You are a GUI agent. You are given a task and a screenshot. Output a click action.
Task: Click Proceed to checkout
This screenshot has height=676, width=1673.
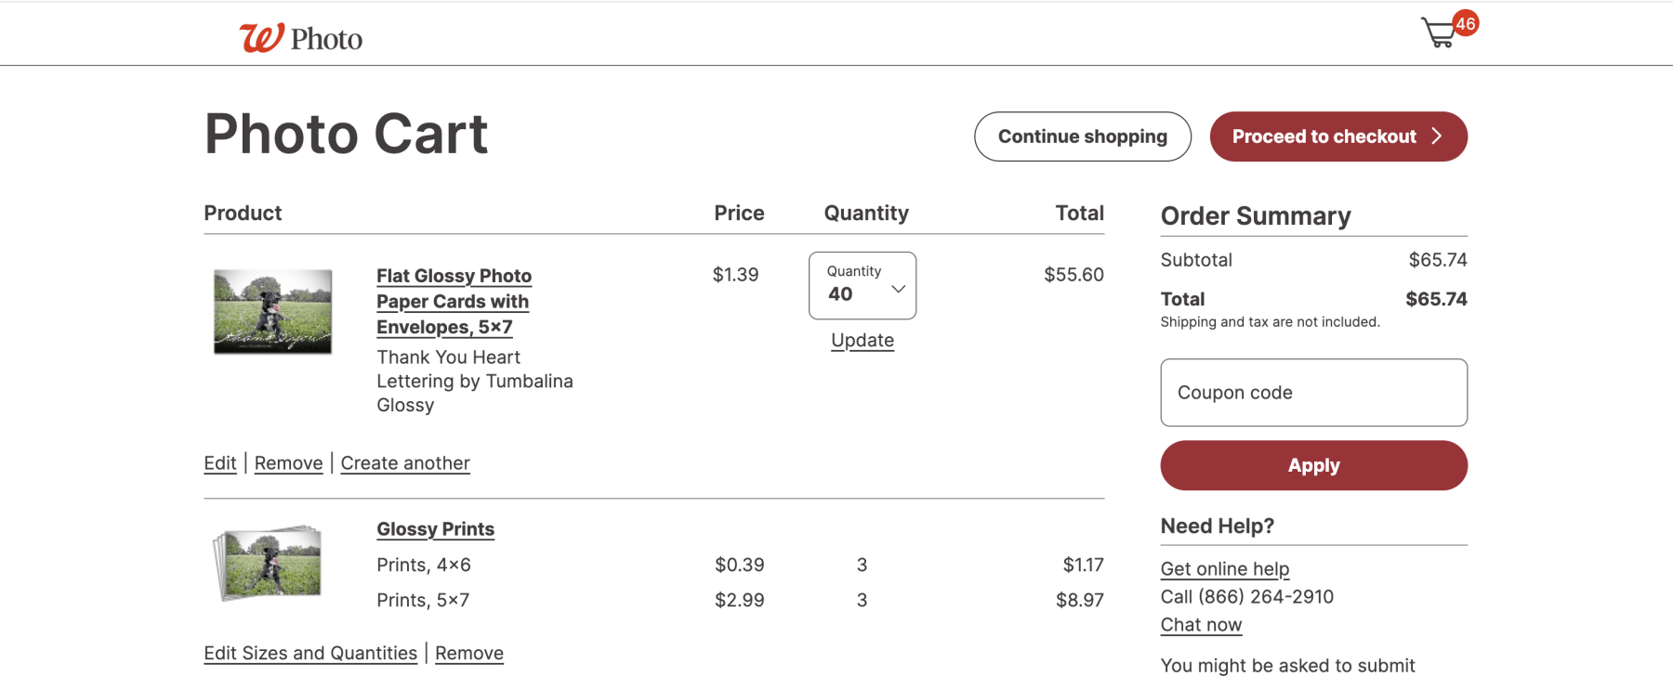tap(1324, 136)
